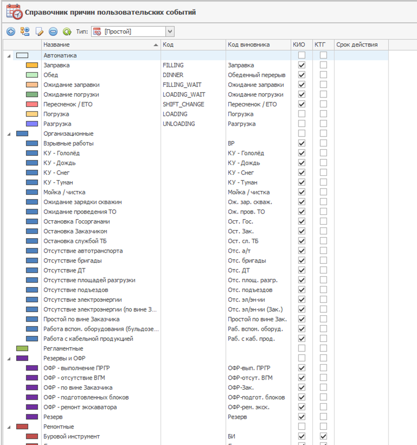Click the blue plus Add icon
Screen dimensions: 417x445
11,31
